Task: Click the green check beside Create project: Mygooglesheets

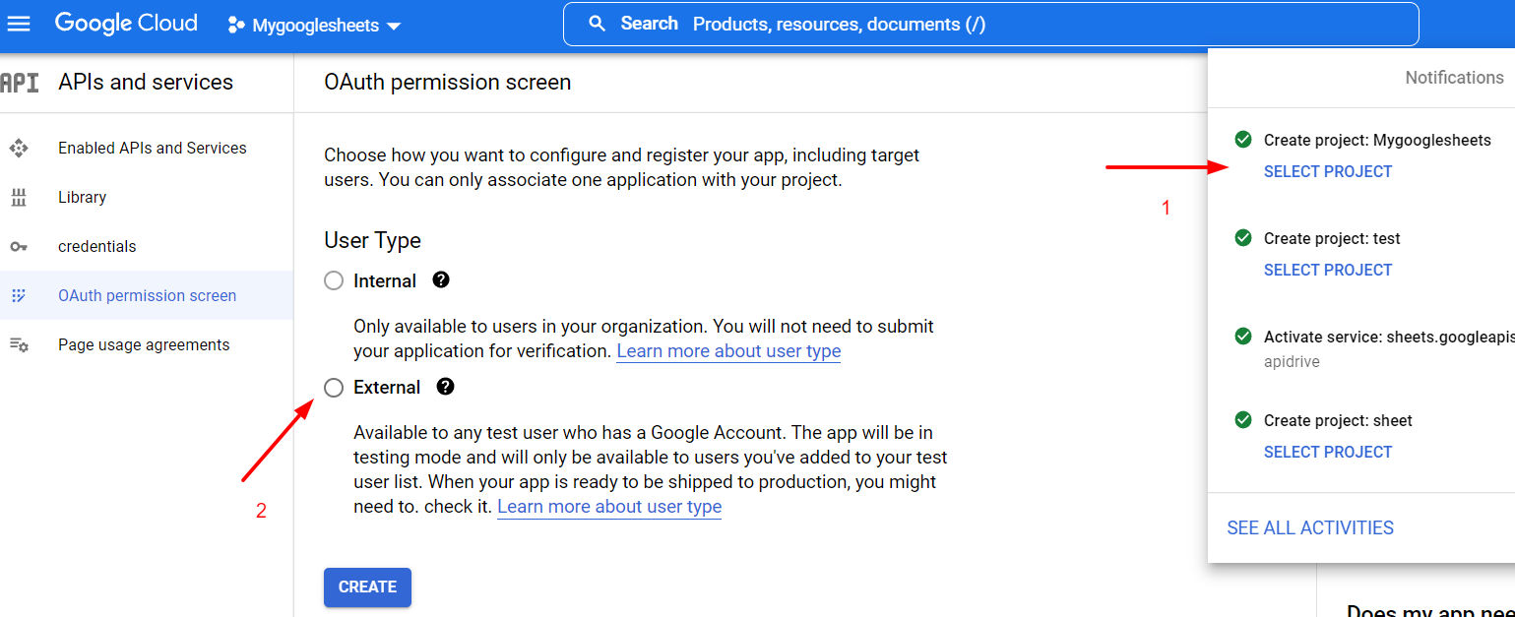Action: (1243, 140)
